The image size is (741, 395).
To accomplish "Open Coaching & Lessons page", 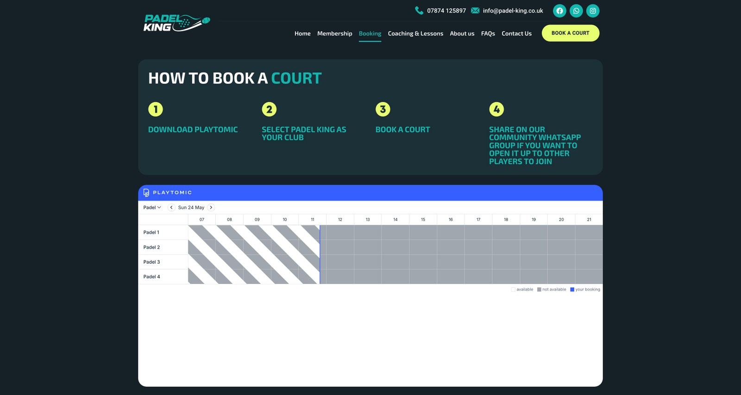I will click(x=415, y=33).
